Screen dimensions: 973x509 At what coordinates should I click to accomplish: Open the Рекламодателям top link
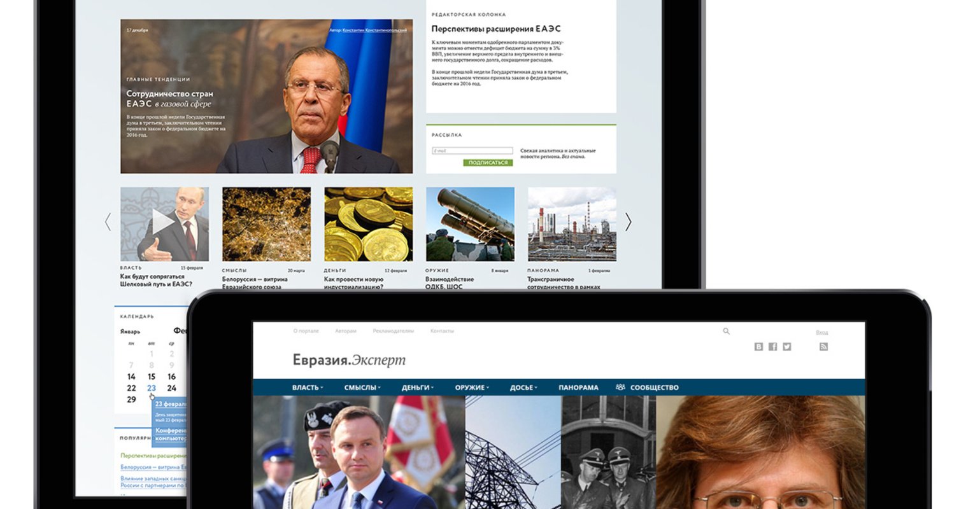pyautogui.click(x=394, y=331)
